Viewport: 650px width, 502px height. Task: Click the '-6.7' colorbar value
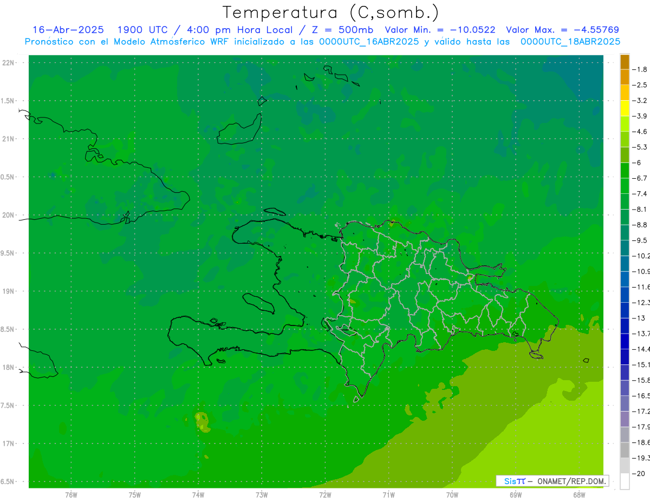640,178
